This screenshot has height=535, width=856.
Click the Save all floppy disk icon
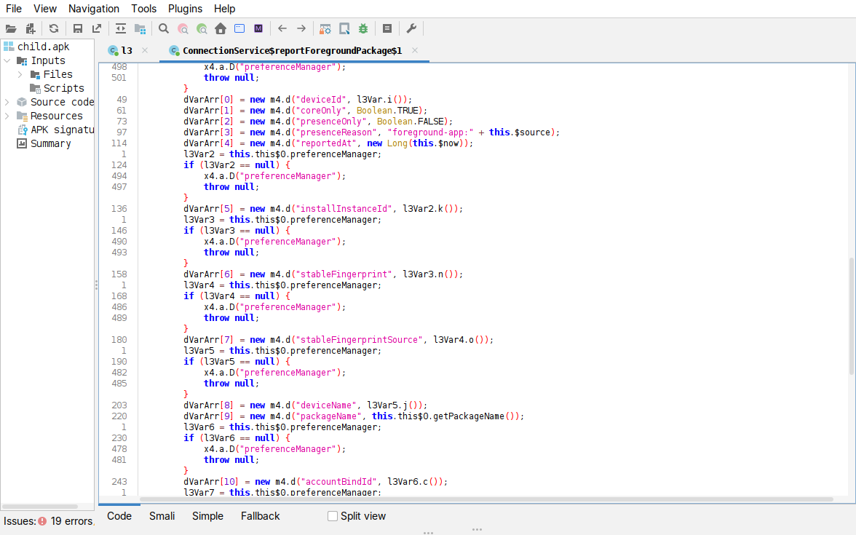click(x=77, y=29)
